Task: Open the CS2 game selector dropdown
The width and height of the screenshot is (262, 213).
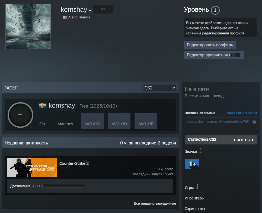Action: click(x=159, y=88)
